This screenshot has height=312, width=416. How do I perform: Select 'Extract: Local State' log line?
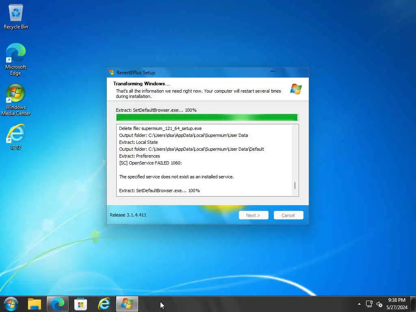(x=138, y=142)
